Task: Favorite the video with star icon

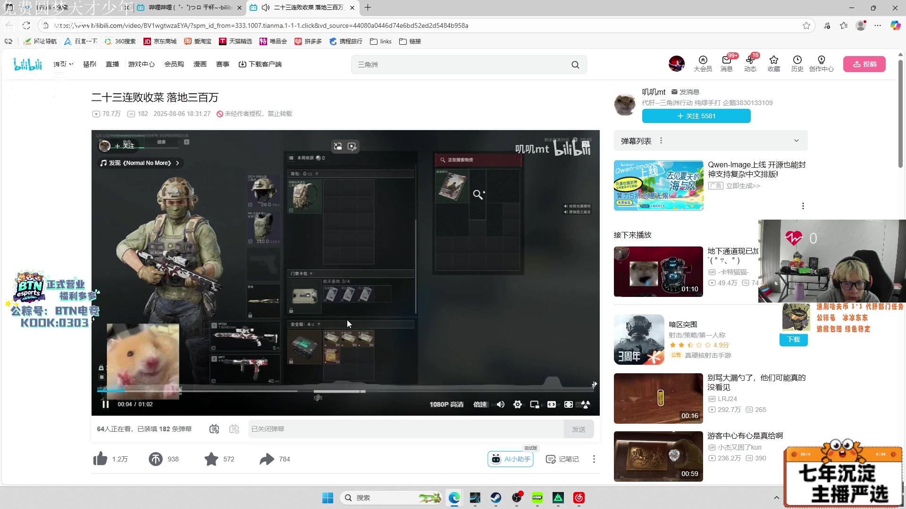Action: click(211, 459)
